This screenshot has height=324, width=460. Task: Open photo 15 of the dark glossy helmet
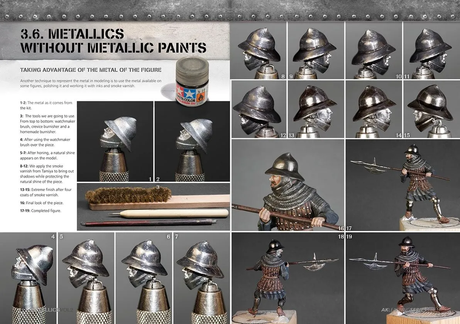click(431, 109)
